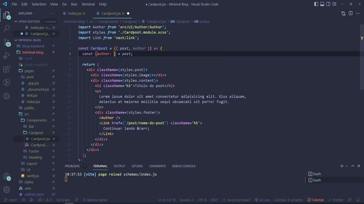Image resolution: width=364 pixels, height=204 pixels.
Task: Switch to the Output panel tab
Action: (x=119, y=166)
